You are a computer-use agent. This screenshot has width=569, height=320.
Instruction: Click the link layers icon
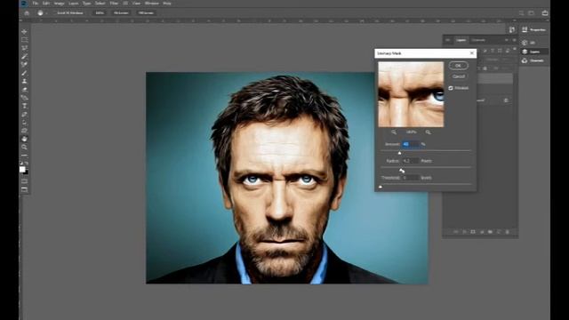click(456, 232)
